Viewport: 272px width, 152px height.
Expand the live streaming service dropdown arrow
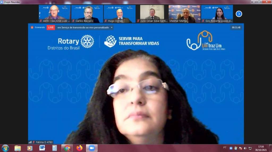112,27
